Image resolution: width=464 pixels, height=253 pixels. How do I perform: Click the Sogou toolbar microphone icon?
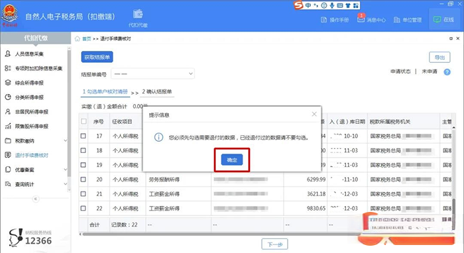(x=332, y=5)
